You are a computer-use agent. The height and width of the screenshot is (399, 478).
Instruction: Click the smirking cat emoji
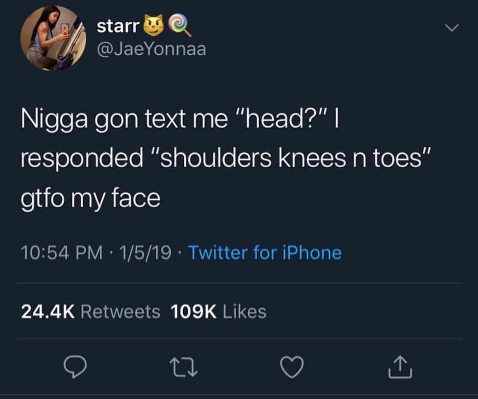click(154, 25)
